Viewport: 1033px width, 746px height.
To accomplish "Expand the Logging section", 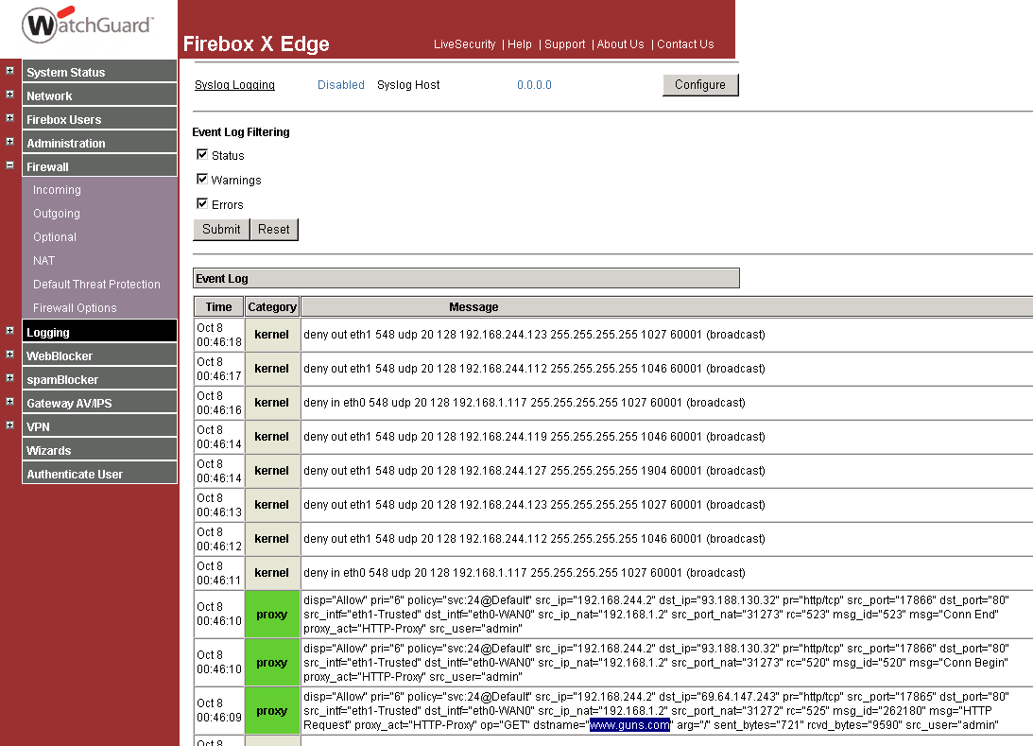I will [x=8, y=331].
